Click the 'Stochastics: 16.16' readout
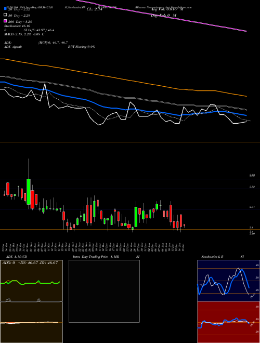Image resolution: width=260 pixels, height=343 pixels. pyautogui.click(x=17, y=26)
